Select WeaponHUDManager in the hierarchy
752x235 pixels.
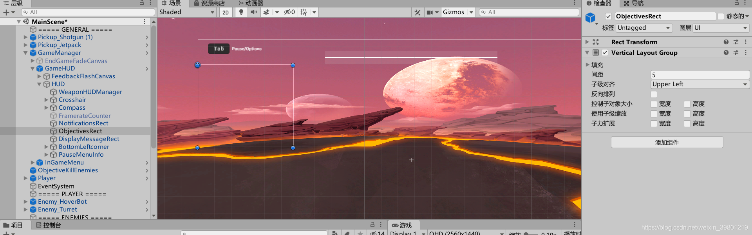pos(90,92)
